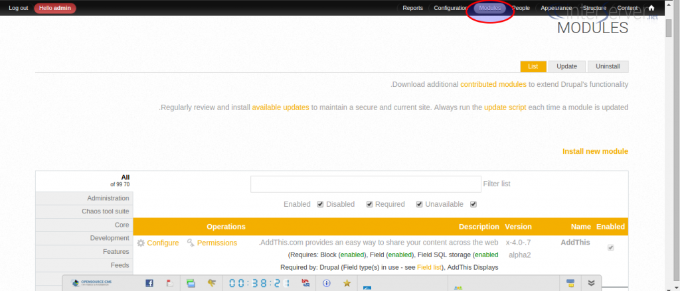Open the Permissions link for AddThis
The height and width of the screenshot is (291, 680).
(217, 243)
